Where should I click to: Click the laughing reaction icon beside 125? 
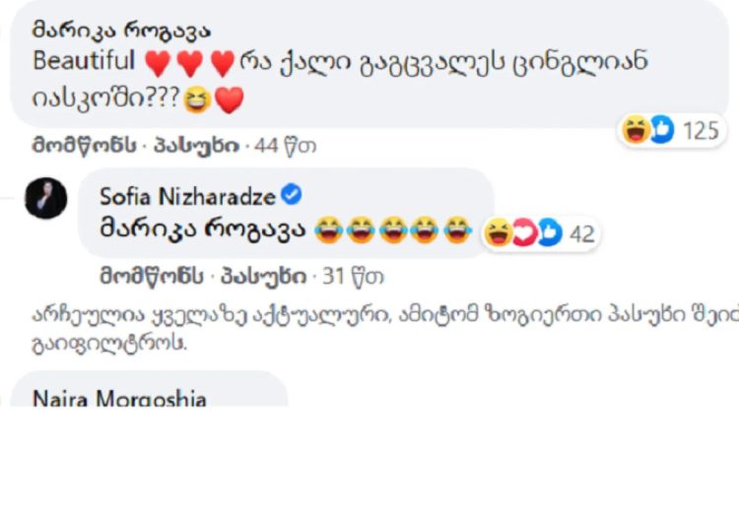tap(636, 129)
